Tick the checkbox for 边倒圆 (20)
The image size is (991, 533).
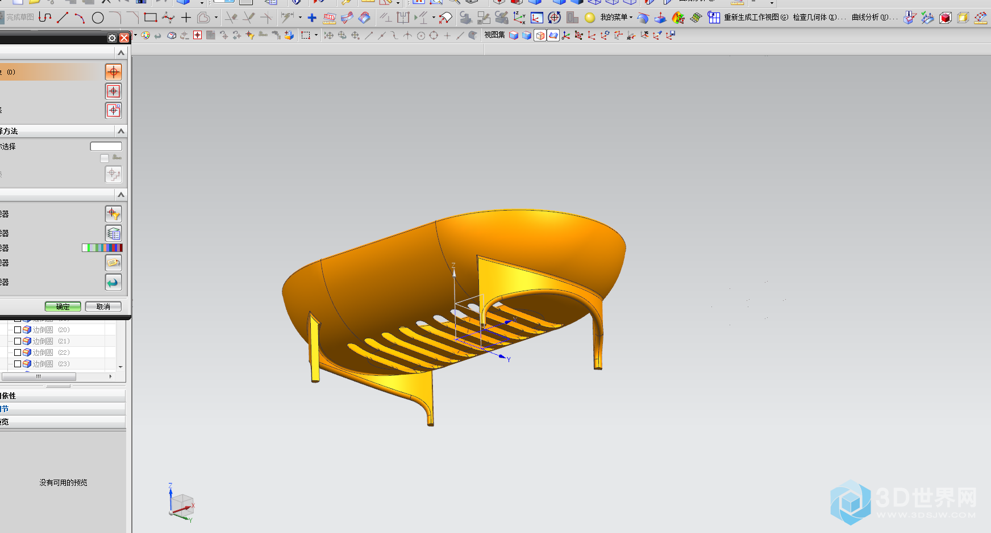point(18,330)
